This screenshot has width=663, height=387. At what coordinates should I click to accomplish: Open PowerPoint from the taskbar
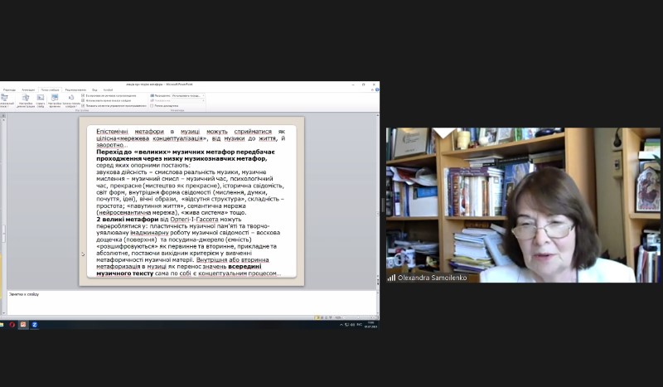(23, 325)
